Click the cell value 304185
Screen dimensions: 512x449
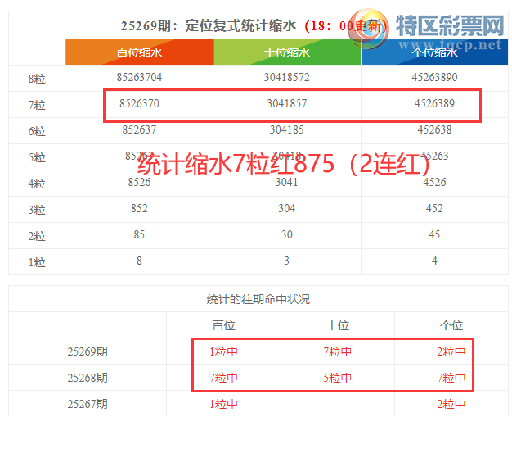pyautogui.click(x=287, y=129)
